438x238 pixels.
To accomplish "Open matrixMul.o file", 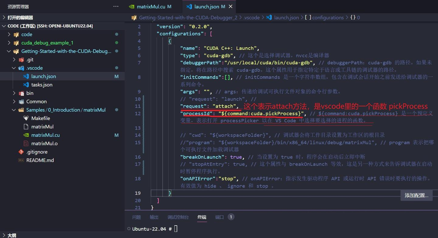I will (x=44, y=143).
